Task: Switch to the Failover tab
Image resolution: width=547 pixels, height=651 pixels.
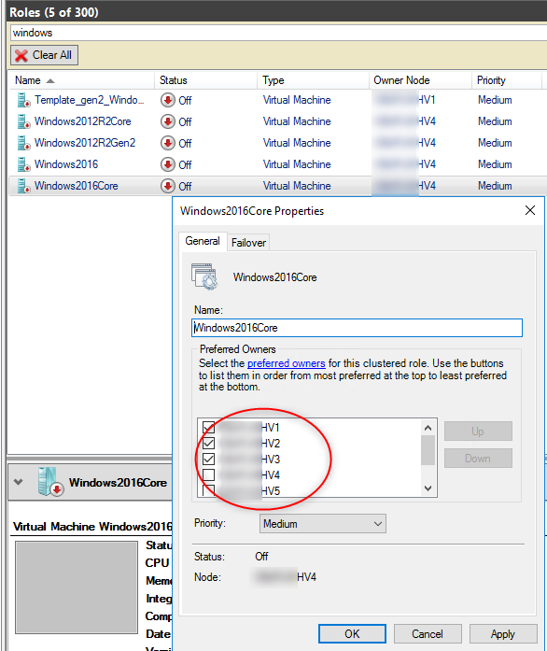Action: coord(248,243)
